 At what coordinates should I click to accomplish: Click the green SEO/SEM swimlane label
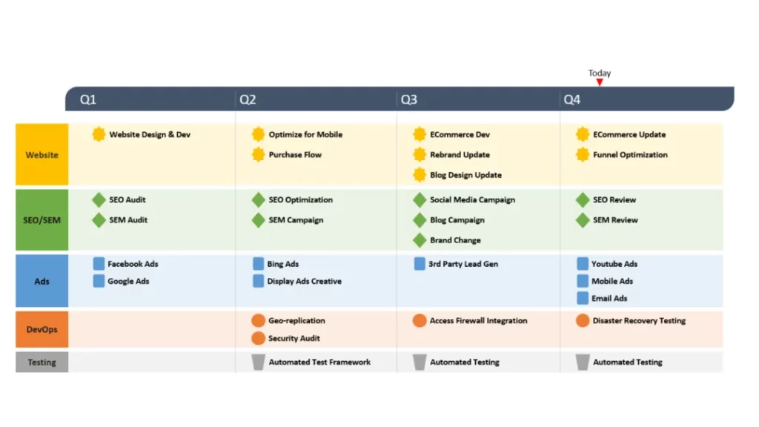42,219
